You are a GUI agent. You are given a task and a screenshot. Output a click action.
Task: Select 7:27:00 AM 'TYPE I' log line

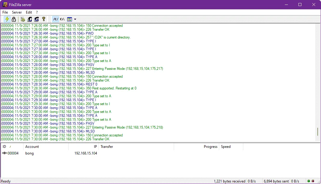point(48,41)
